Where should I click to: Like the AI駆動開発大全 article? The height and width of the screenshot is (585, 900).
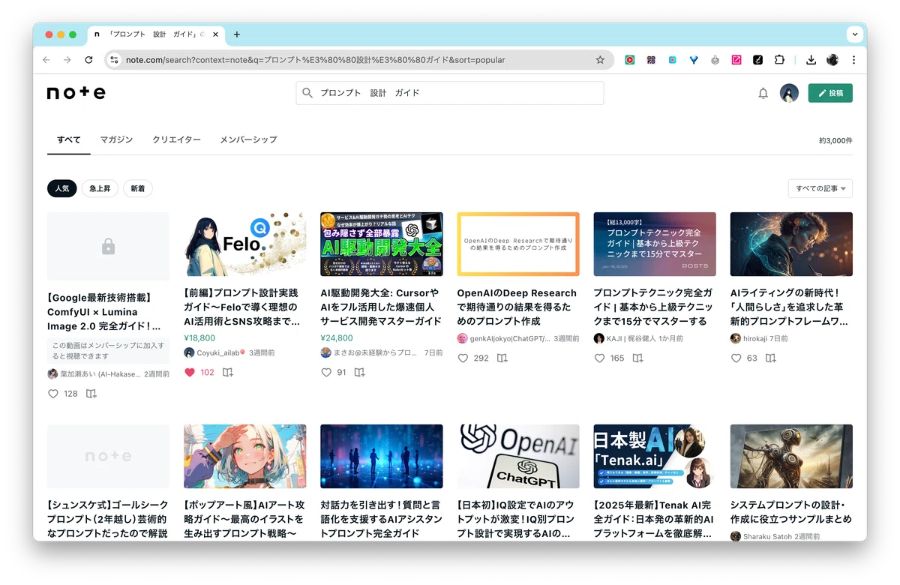click(x=326, y=372)
